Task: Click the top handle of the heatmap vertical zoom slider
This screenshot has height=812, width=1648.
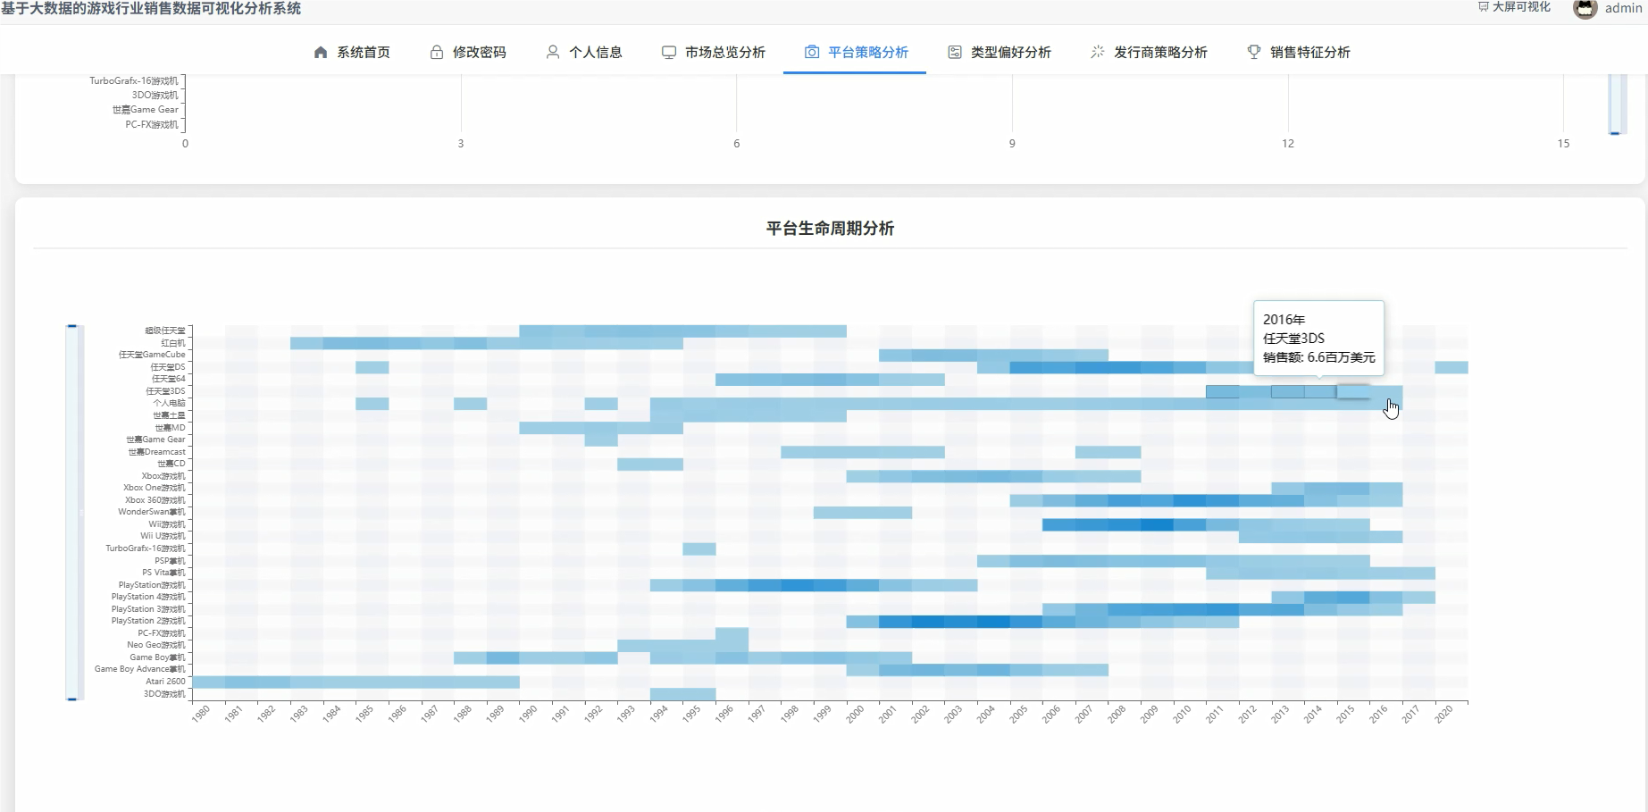Action: [x=72, y=326]
